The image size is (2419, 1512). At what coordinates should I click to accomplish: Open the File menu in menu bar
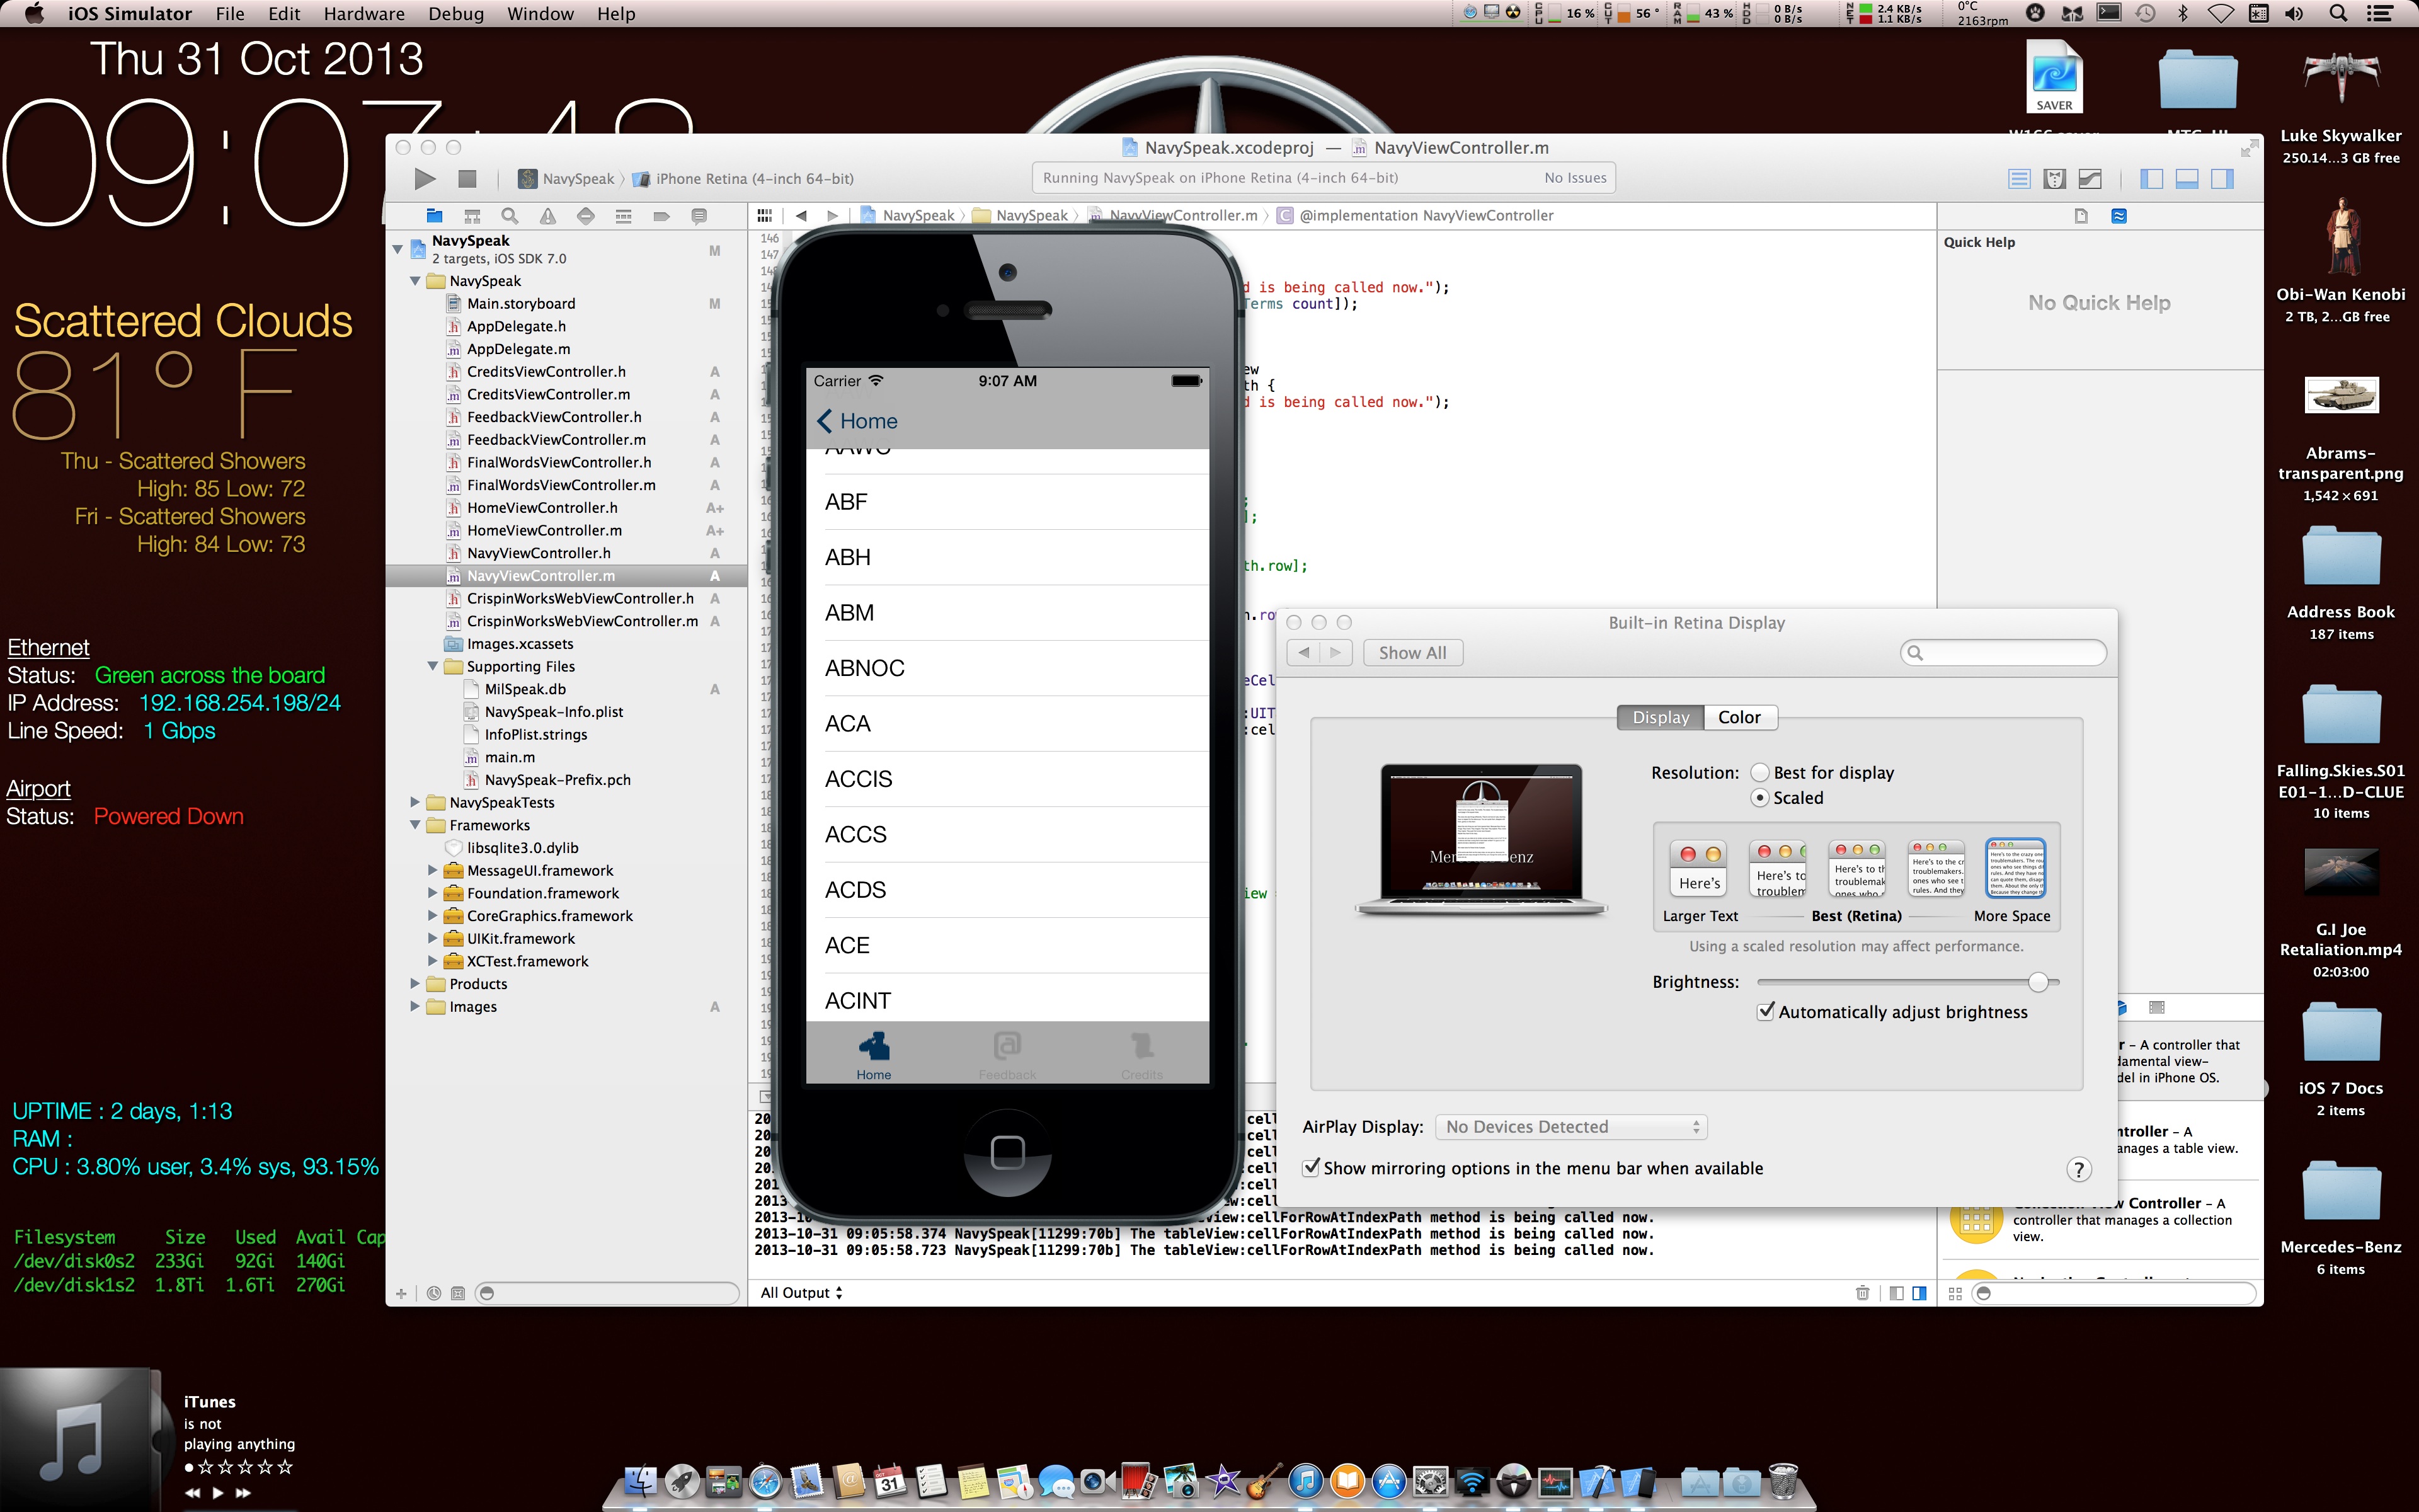pos(230,14)
